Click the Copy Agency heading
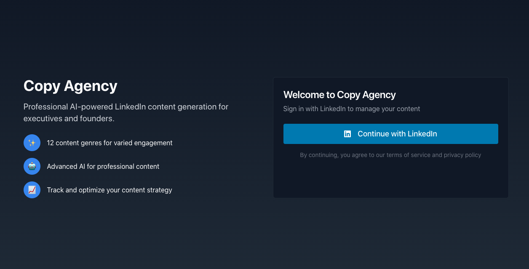Image resolution: width=529 pixels, height=269 pixels. [x=70, y=86]
